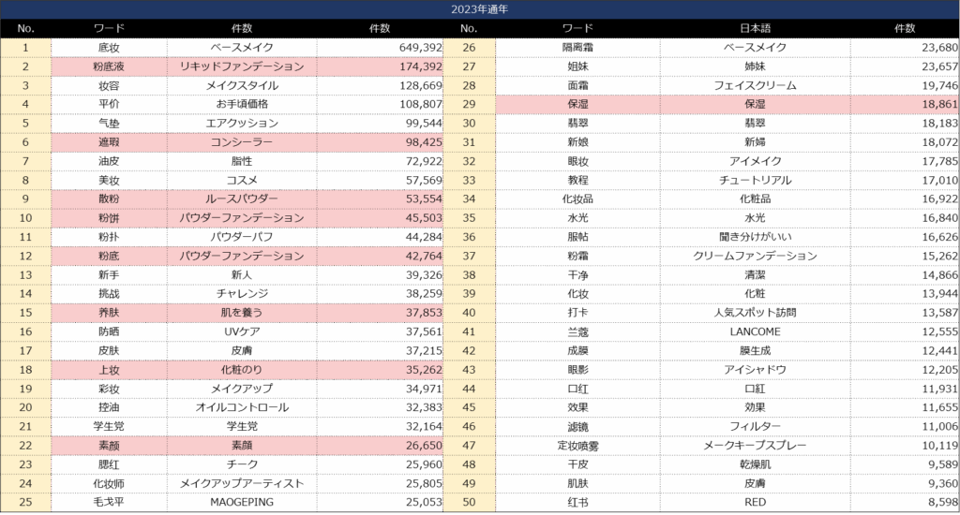This screenshot has height=515, width=960.
Task: Click the 肌を養う translation cell
Action: tap(242, 314)
